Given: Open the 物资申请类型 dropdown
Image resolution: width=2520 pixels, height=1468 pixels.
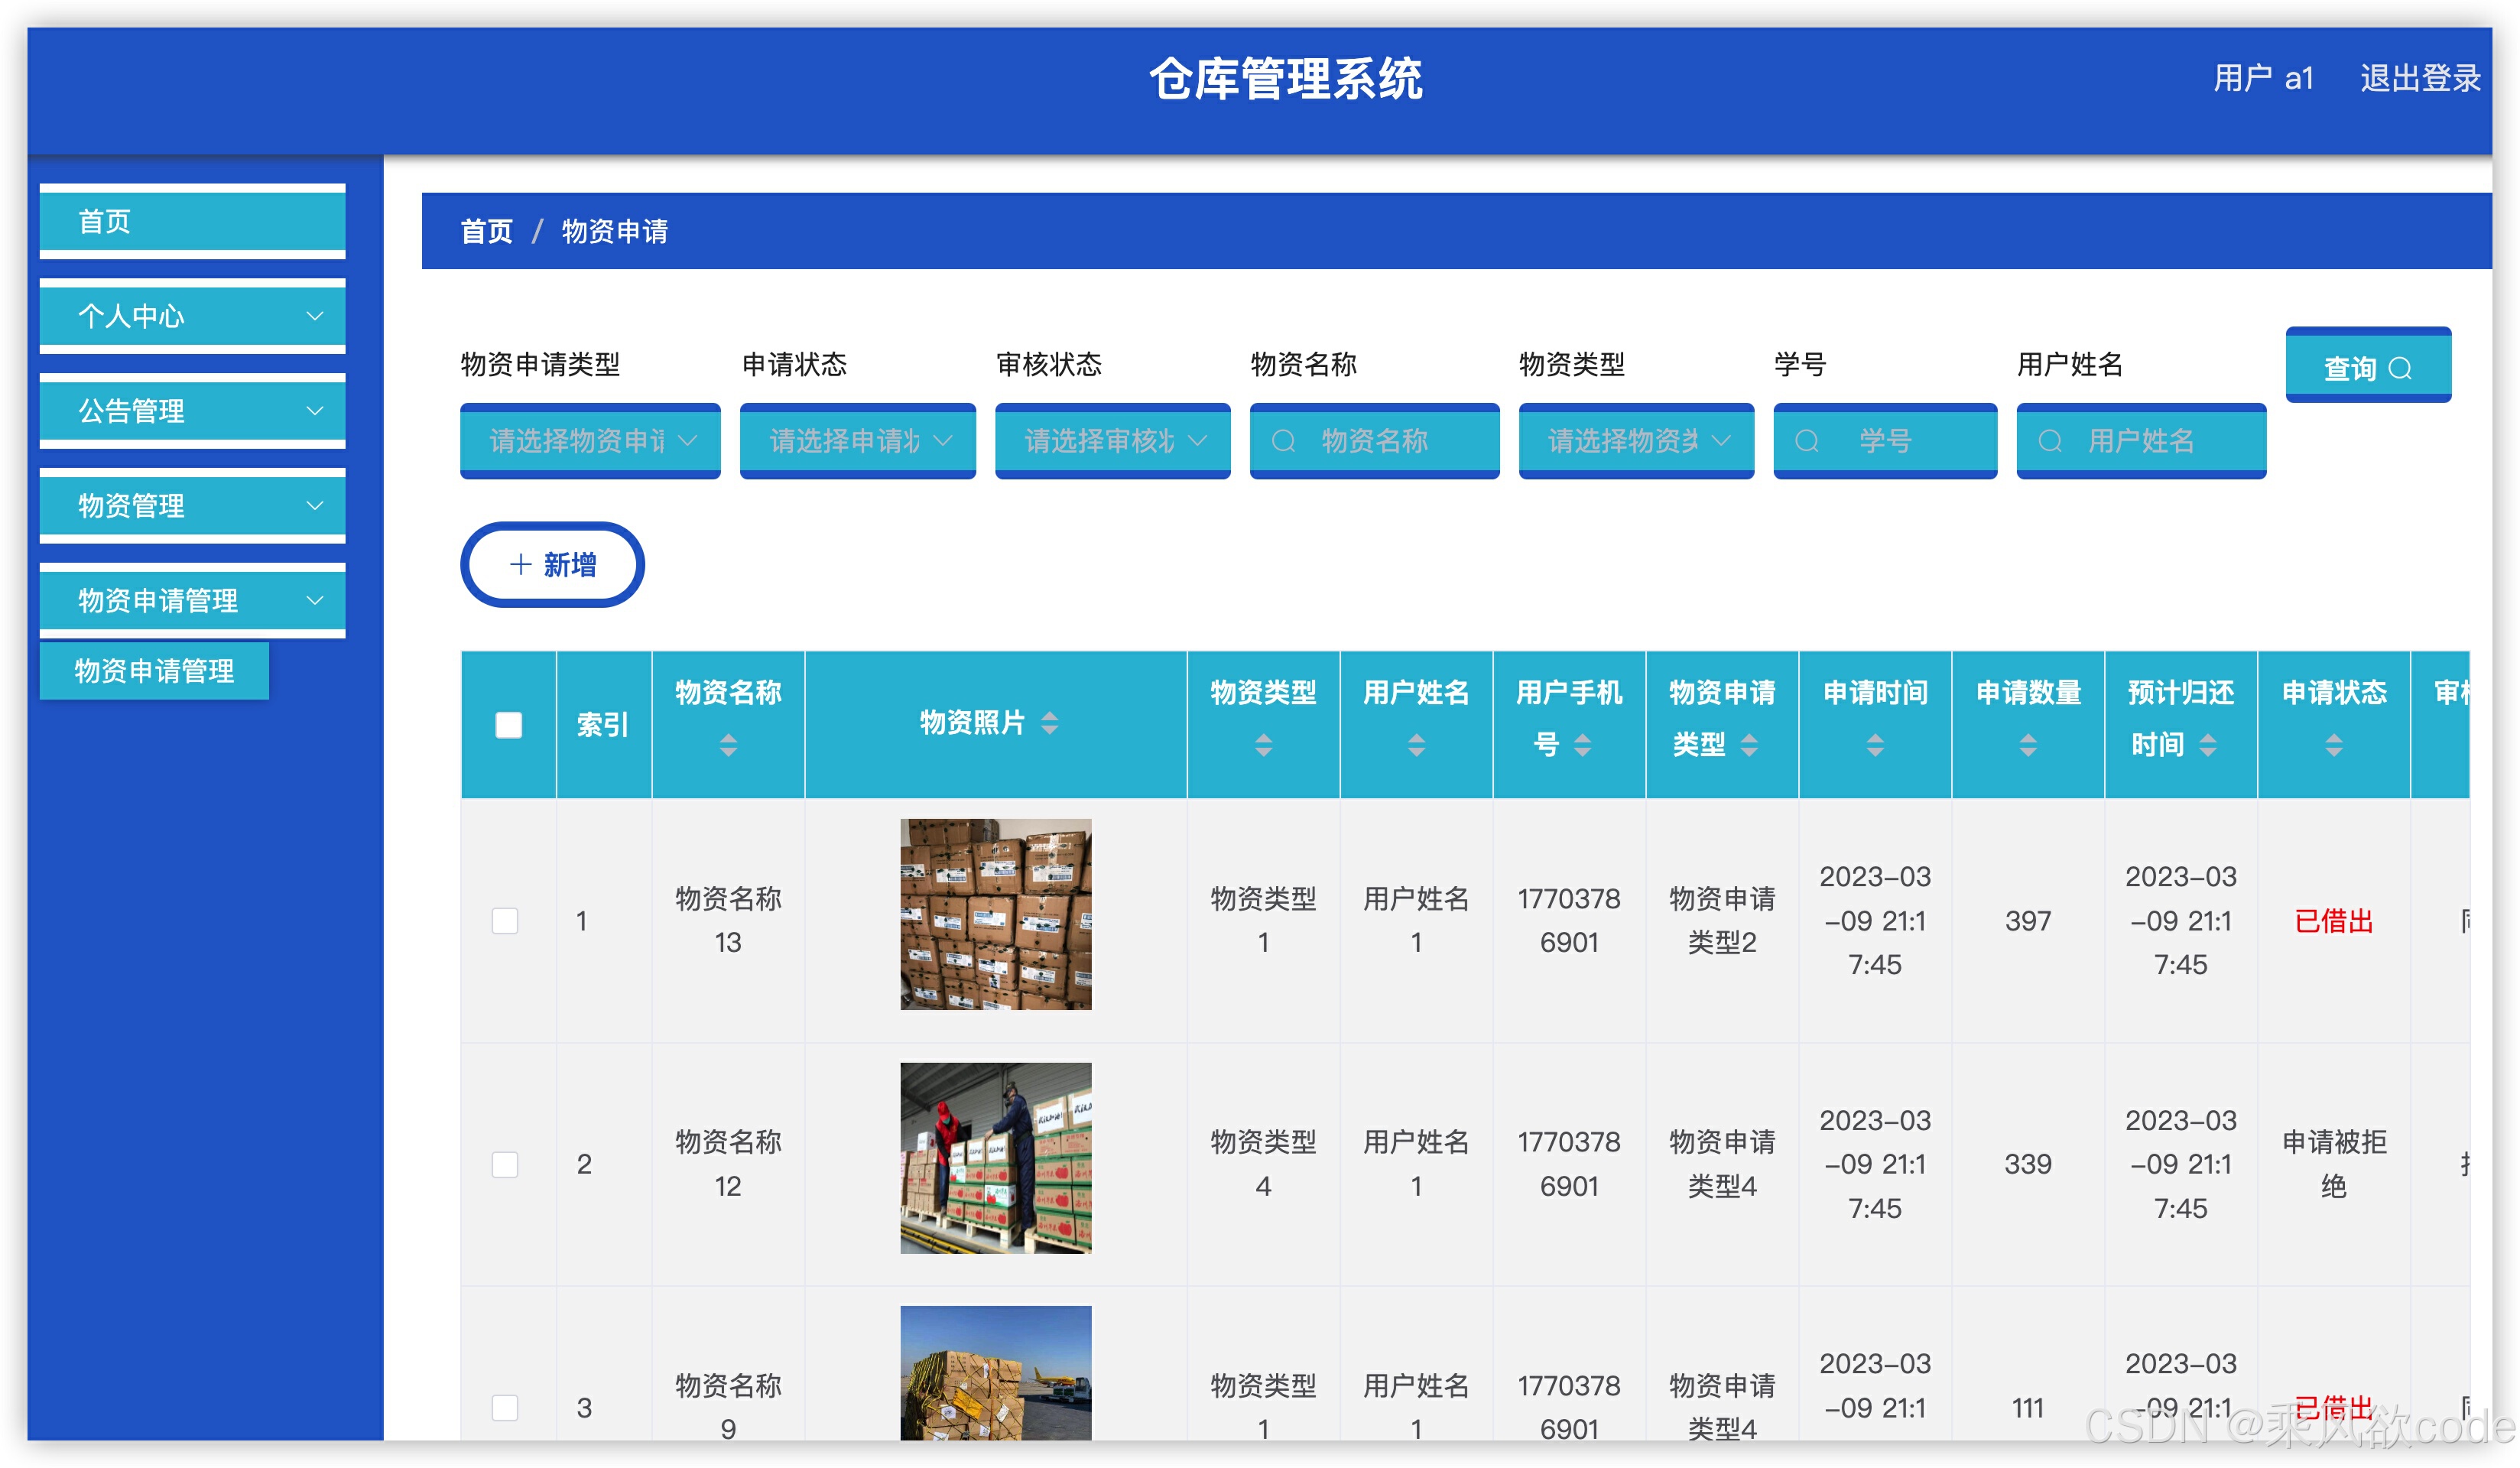Looking at the screenshot, I should pyautogui.click(x=589, y=441).
